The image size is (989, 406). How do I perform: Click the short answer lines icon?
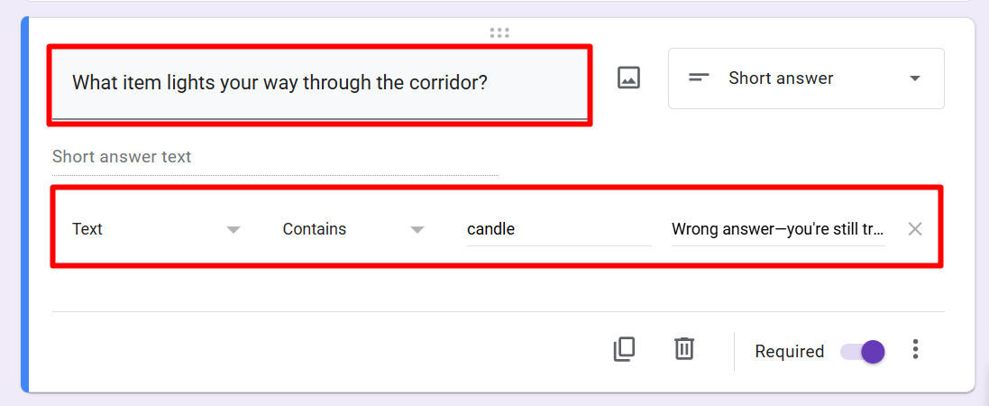(699, 78)
